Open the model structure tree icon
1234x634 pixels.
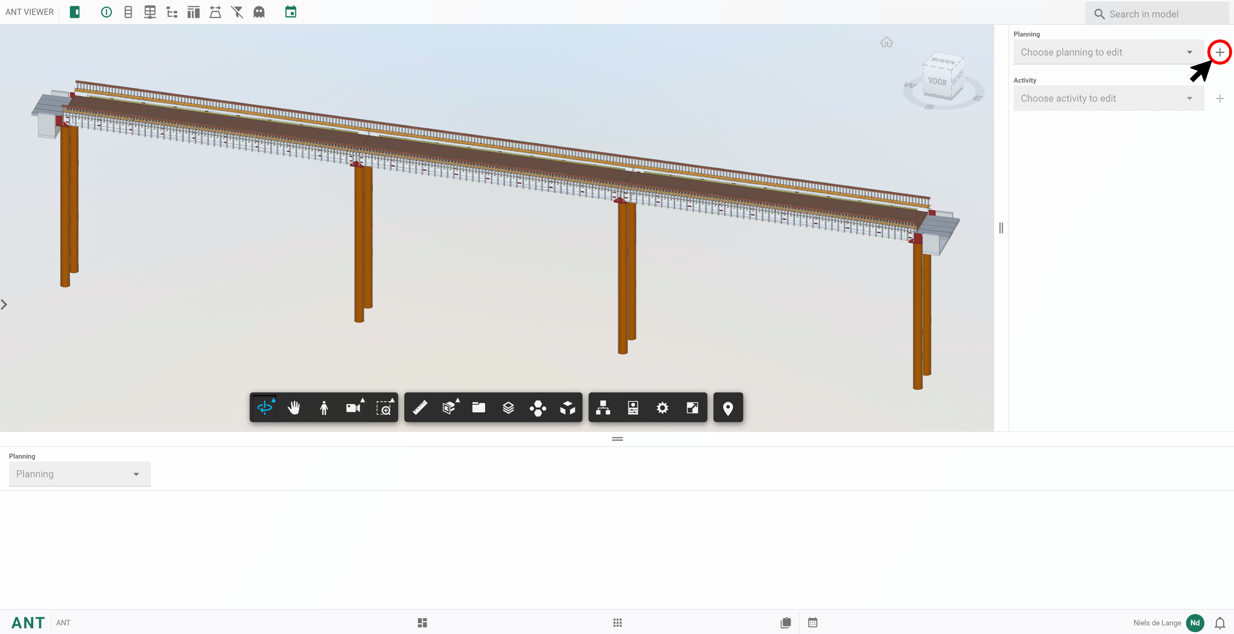coord(603,407)
